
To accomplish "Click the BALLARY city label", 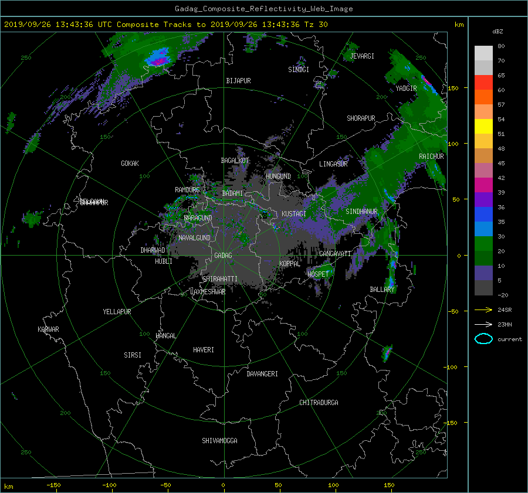I will 382,290.
